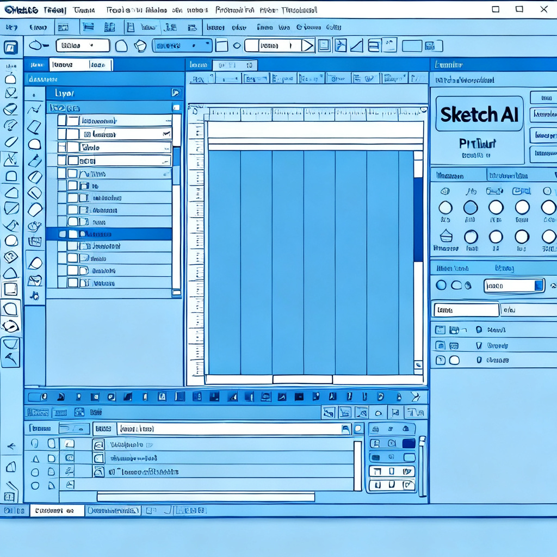Click the canvas horizontal scrollbar thumb
This screenshot has width=557, height=557.
(302, 379)
